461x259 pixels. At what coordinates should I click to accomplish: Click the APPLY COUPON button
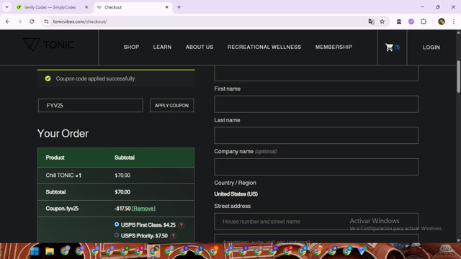[x=171, y=106]
